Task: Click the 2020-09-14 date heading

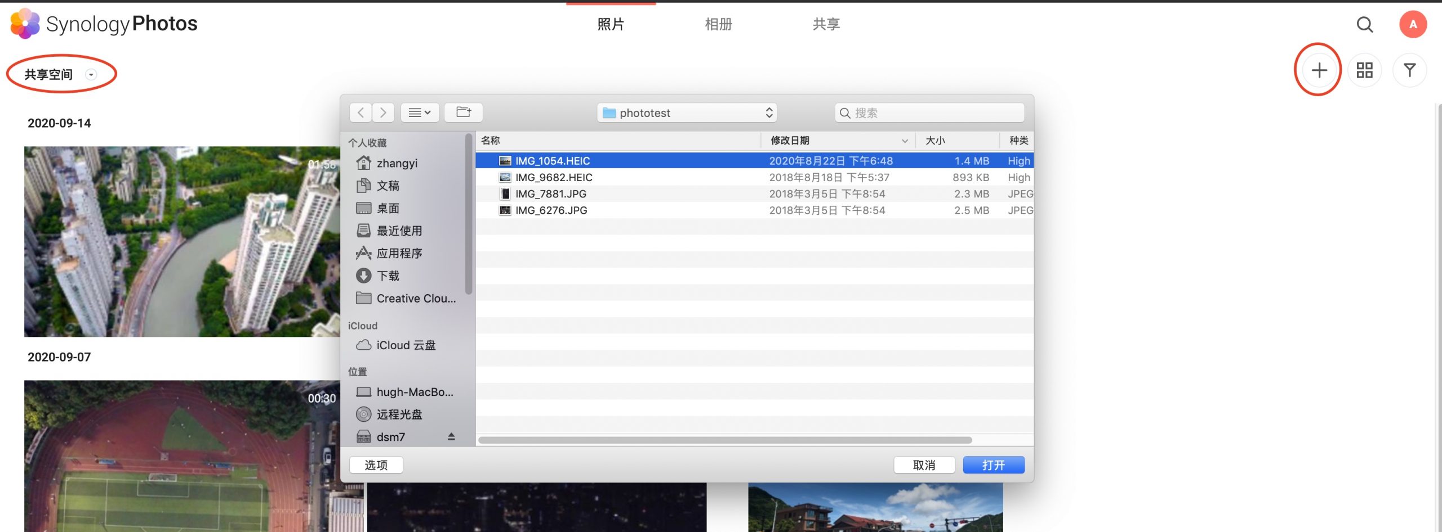Action: click(x=59, y=123)
